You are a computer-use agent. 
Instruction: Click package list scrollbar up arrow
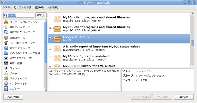click(192, 14)
